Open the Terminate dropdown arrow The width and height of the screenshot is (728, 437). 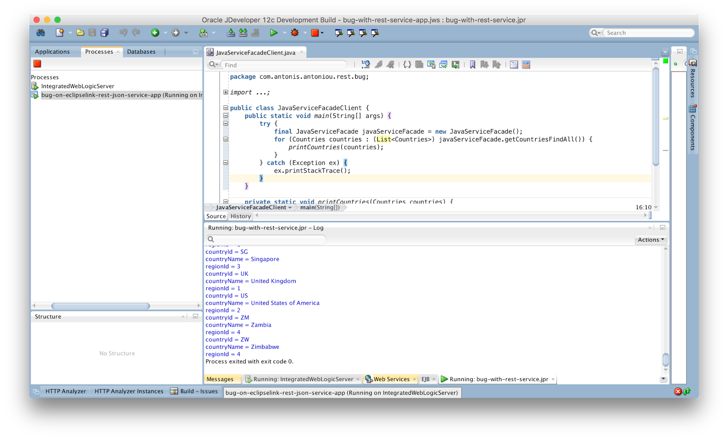click(x=322, y=33)
